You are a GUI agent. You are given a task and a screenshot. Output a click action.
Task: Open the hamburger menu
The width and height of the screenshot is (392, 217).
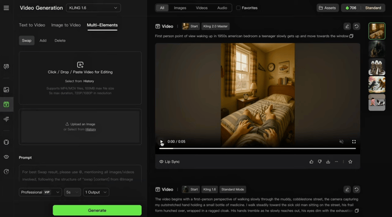[x=6, y=8]
